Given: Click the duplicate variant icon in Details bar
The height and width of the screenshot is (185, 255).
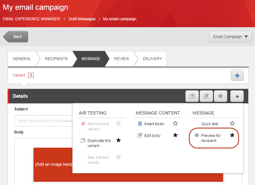Looking at the screenshot, I should [x=192, y=96].
